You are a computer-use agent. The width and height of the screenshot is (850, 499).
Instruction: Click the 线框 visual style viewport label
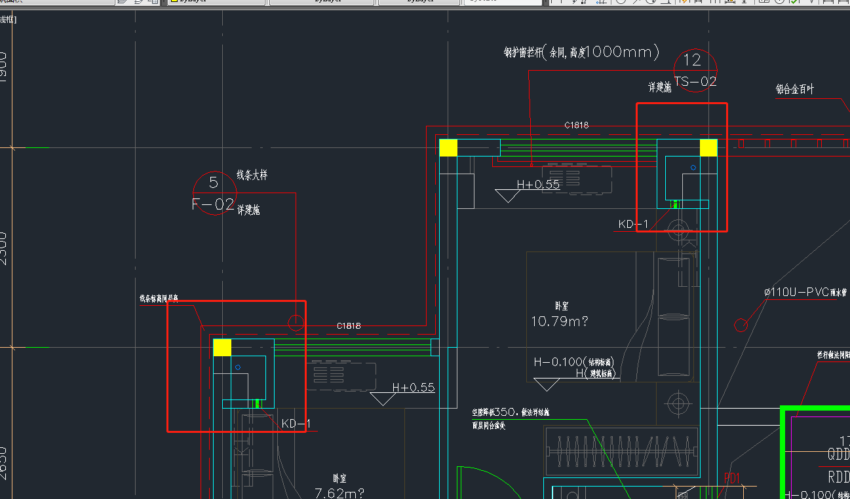(x=8, y=20)
